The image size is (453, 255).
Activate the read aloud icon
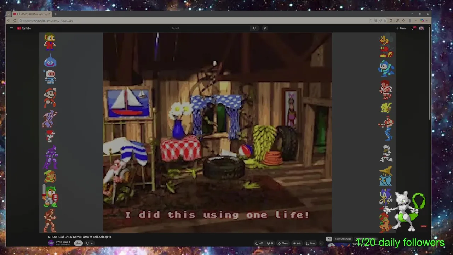(380, 21)
